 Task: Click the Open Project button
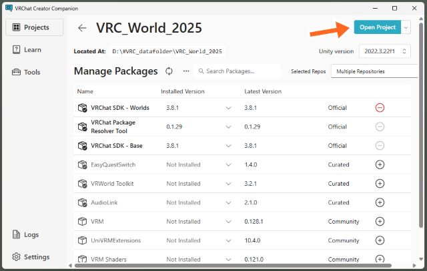378,27
